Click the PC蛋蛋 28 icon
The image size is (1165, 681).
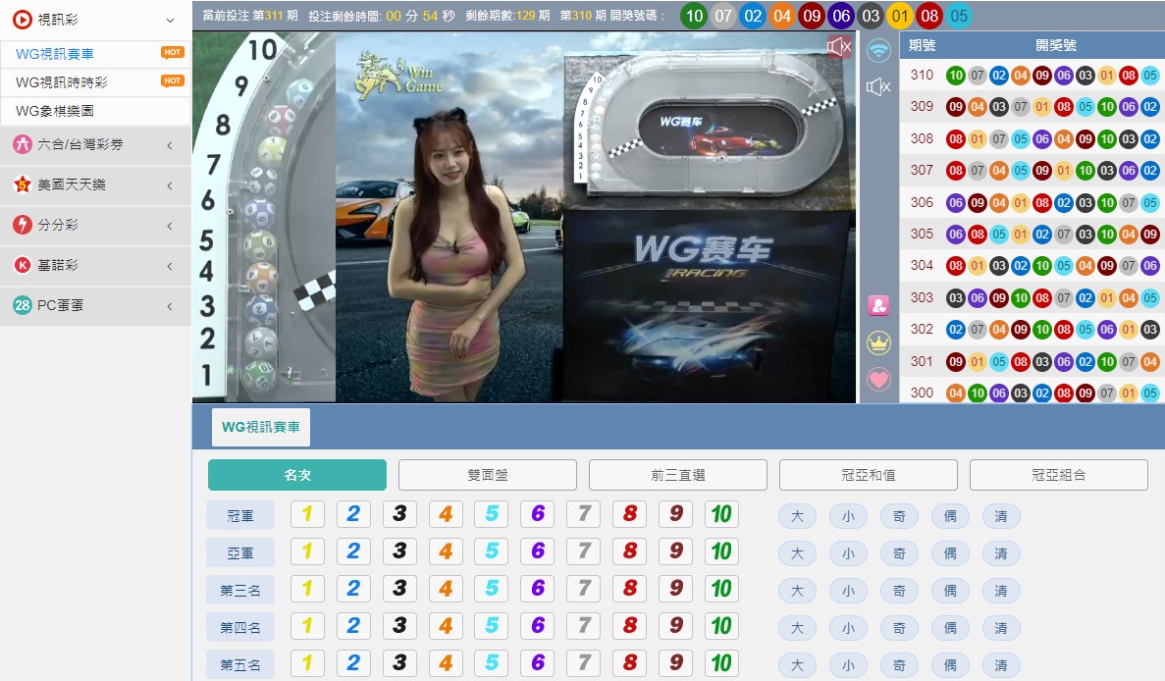[23, 304]
